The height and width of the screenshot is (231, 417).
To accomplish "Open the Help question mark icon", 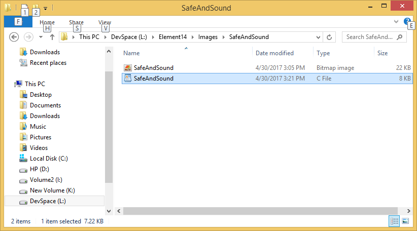I will click(407, 22).
